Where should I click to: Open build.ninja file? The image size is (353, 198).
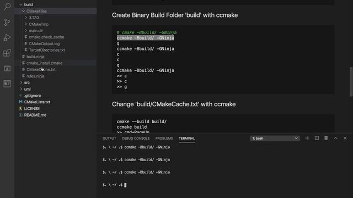click(35, 57)
